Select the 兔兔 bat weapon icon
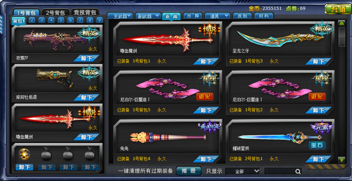 coord(168,136)
